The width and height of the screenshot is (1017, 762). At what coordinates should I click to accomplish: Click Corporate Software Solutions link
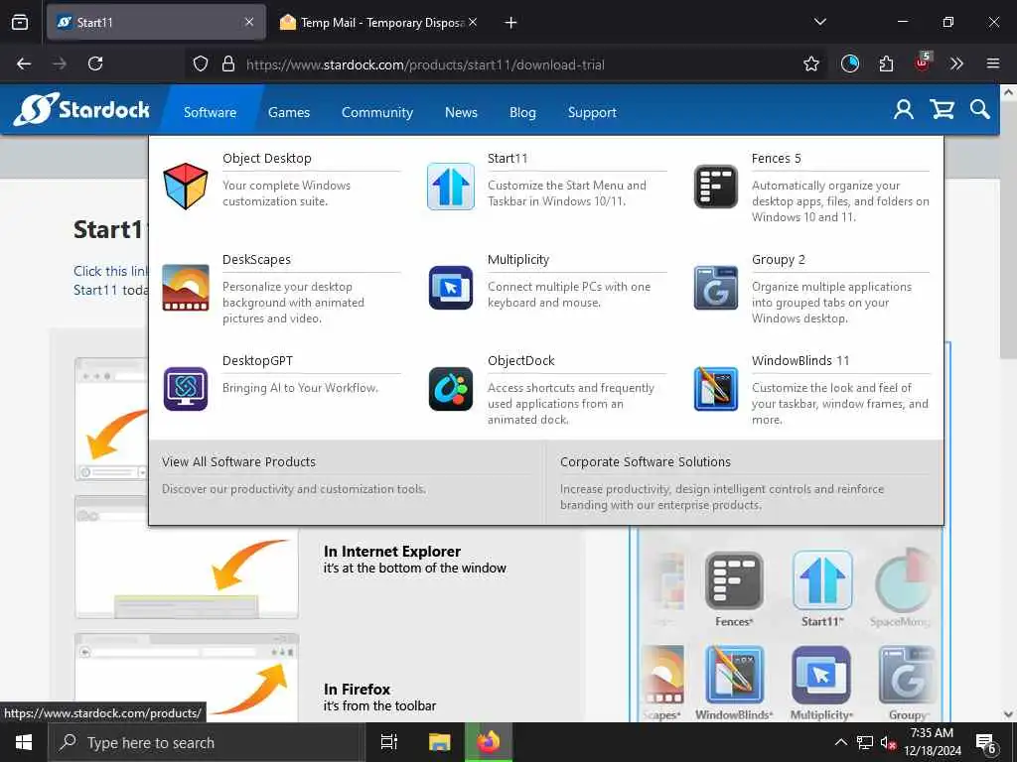[646, 462]
